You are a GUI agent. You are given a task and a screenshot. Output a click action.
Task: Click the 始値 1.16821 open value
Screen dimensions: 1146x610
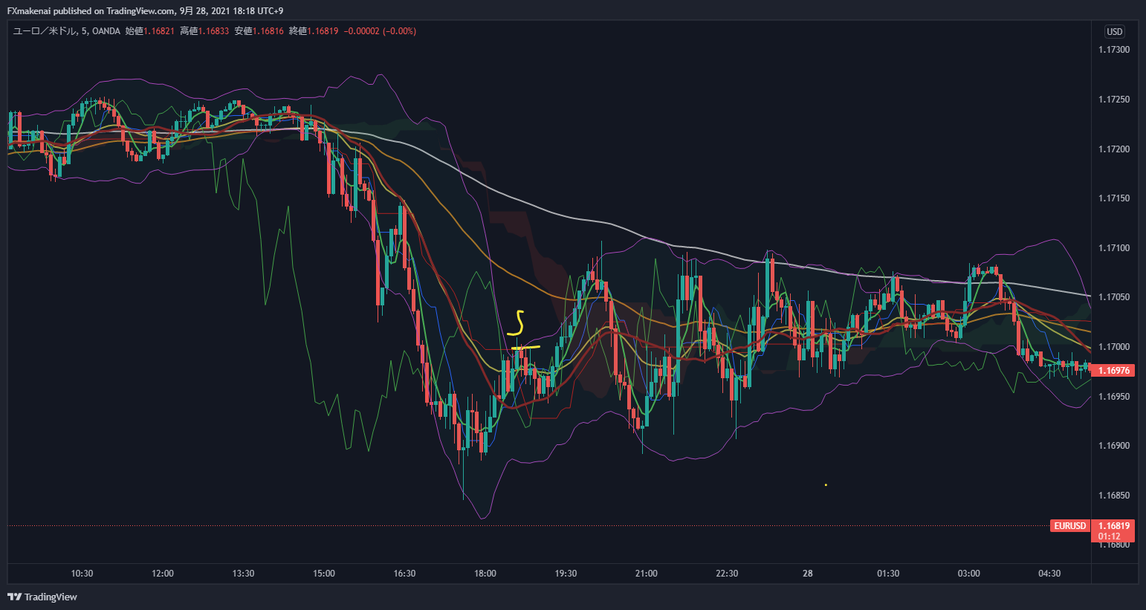point(150,31)
